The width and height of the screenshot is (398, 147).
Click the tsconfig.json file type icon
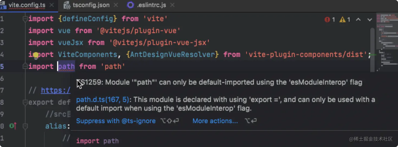pyautogui.click(x=67, y=5)
